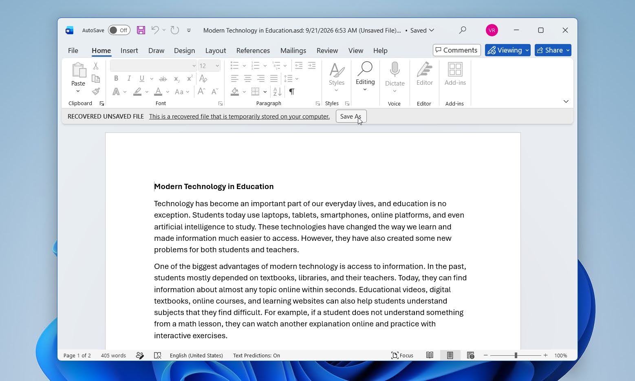Open the File menu
The width and height of the screenshot is (635, 381).
pos(73,51)
